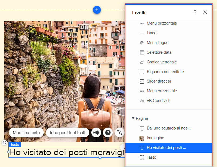Click the squiggle connect-to-data icon
The image size is (217, 167).
[x=119, y=133]
